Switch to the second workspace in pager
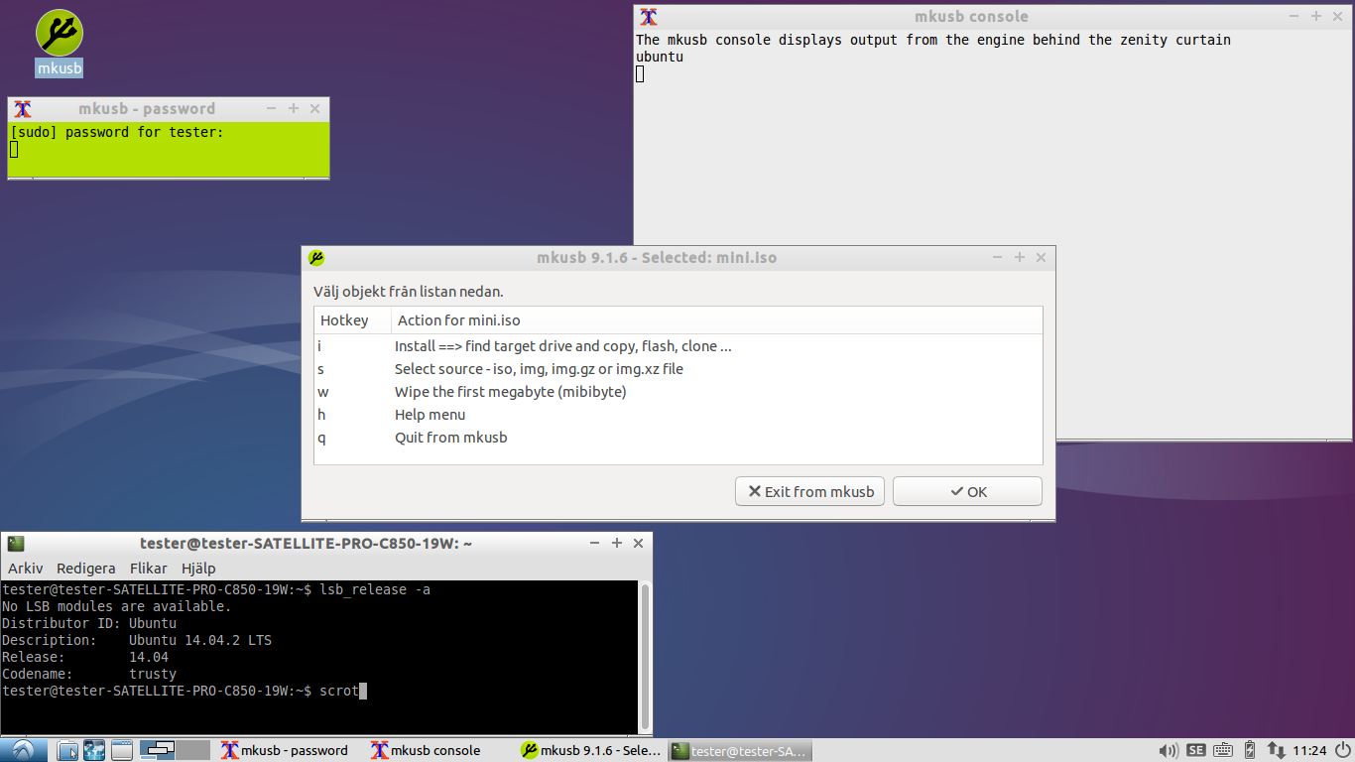This screenshot has width=1355, height=762. click(x=193, y=750)
